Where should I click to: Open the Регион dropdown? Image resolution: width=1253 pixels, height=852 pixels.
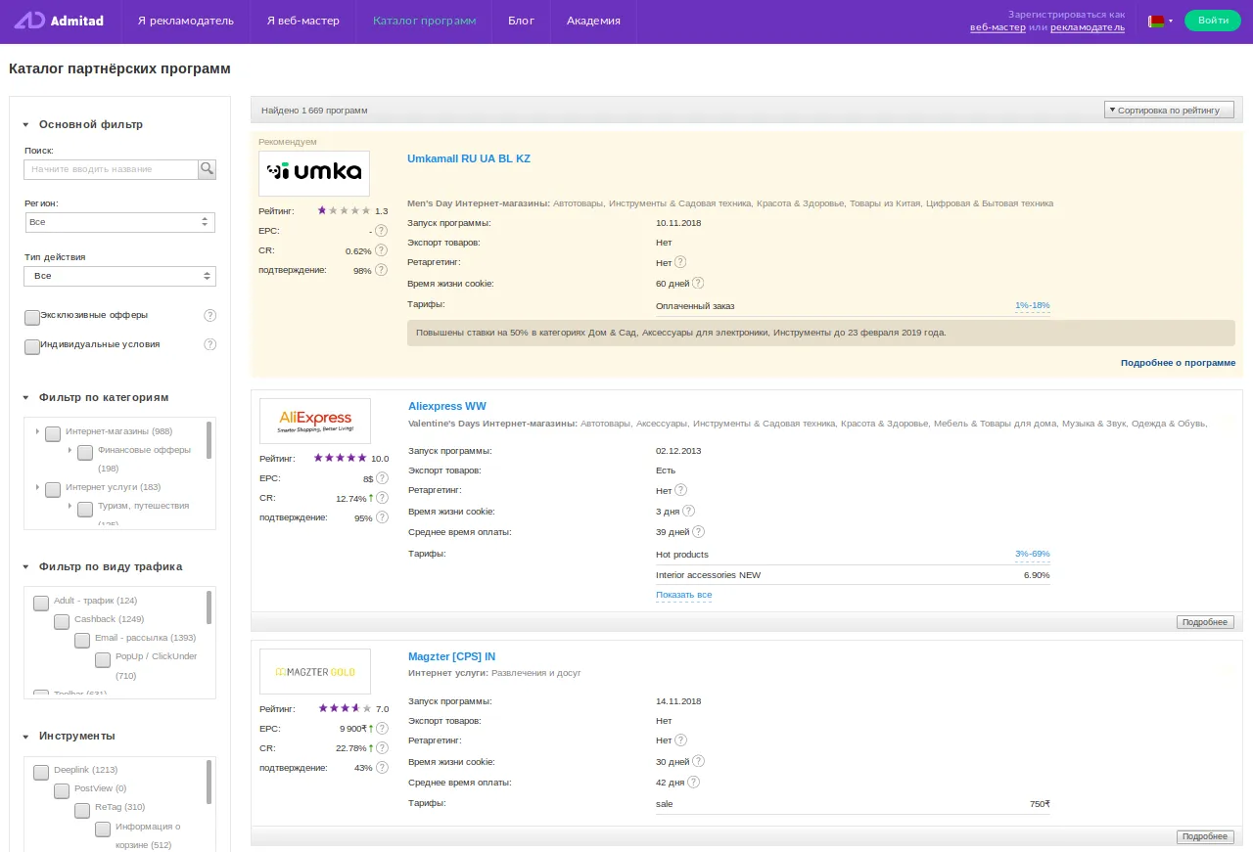coord(119,222)
